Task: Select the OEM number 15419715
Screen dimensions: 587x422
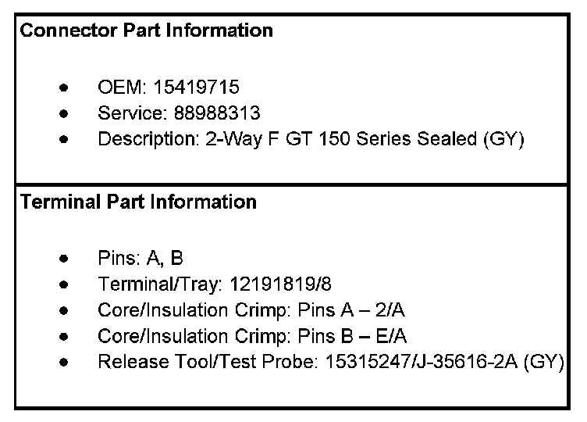Action: (x=197, y=86)
